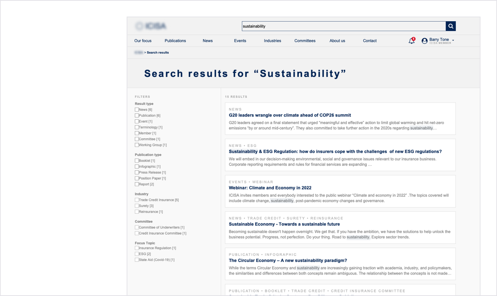Image resolution: width=497 pixels, height=296 pixels.
Task: Enable the Publication [6] filter
Action: 137,115
